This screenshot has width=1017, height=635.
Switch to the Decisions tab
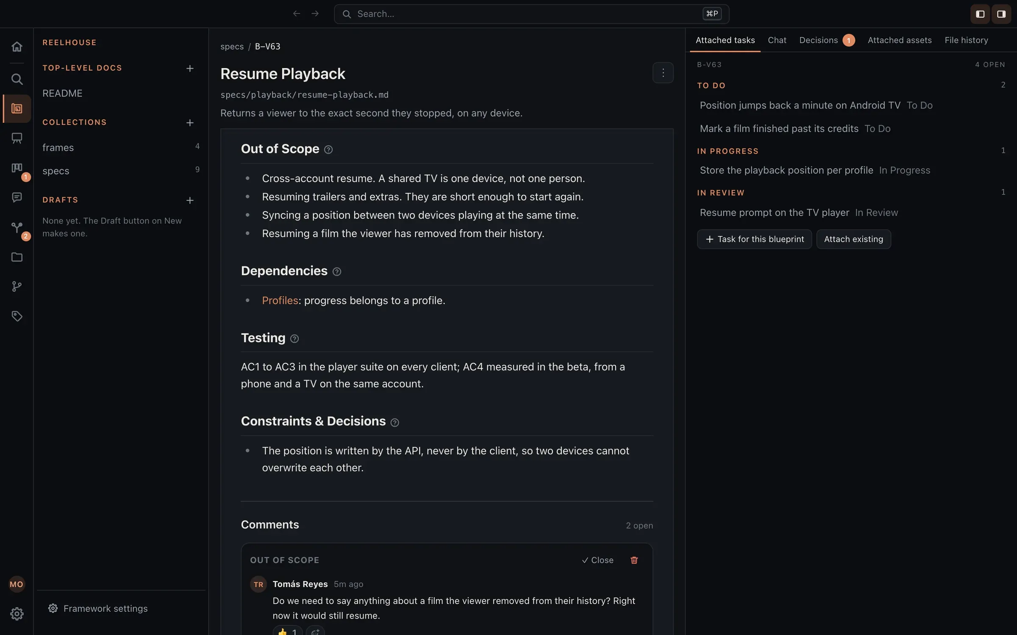(x=826, y=40)
